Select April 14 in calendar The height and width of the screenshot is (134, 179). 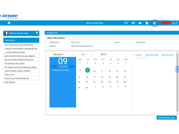(125, 71)
